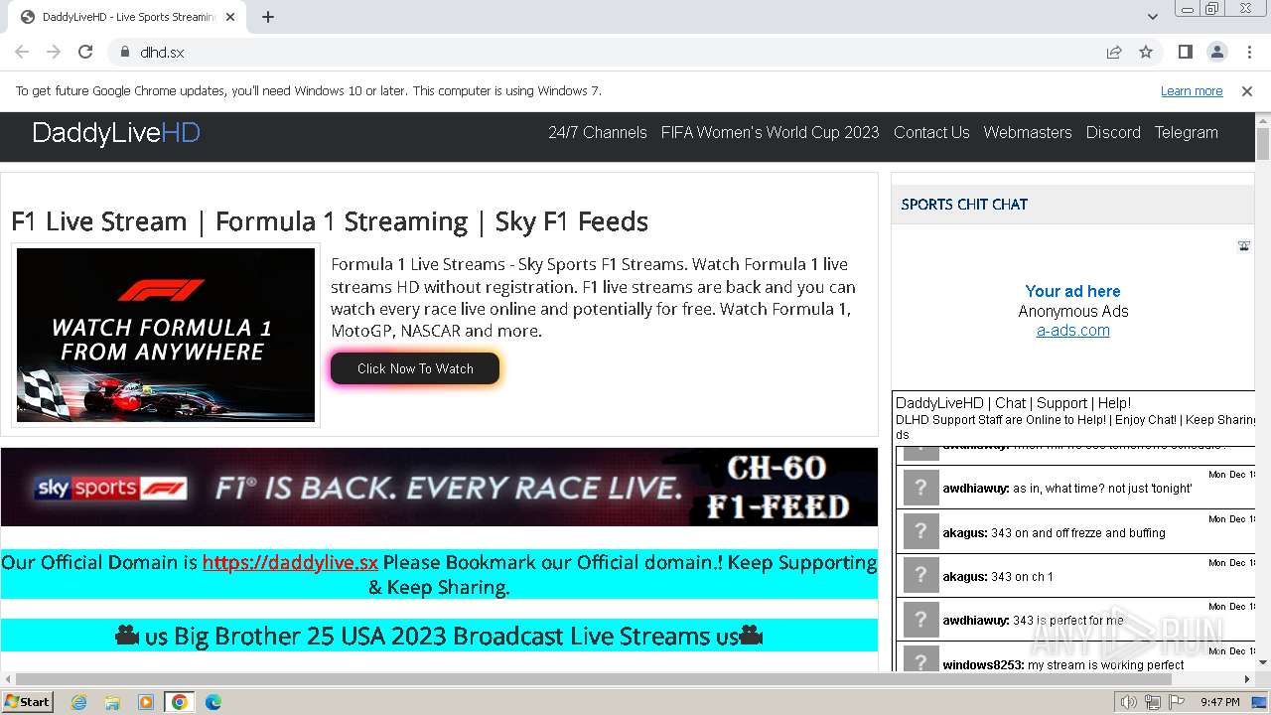
Task: Follow the https://daddylive.sx official domain link
Action: pyautogui.click(x=290, y=562)
